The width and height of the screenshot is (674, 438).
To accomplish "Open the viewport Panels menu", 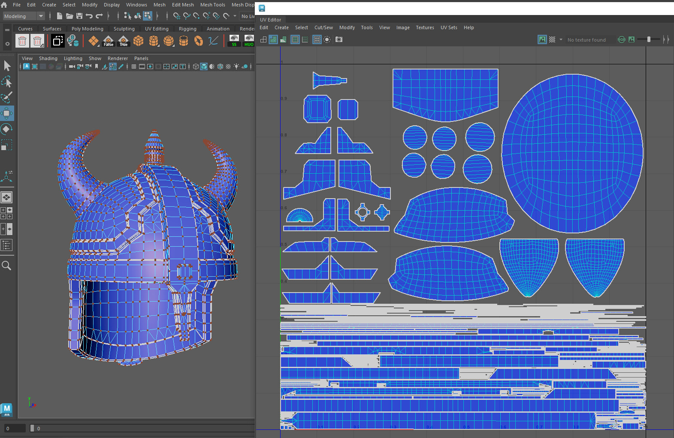I will coord(141,58).
